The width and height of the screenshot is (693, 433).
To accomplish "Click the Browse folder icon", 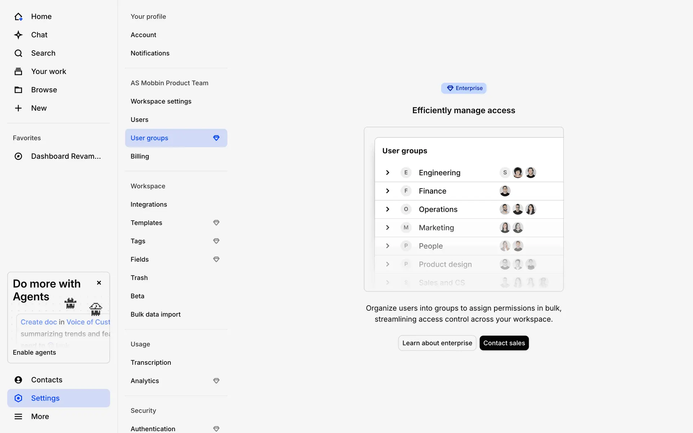I will point(18,90).
